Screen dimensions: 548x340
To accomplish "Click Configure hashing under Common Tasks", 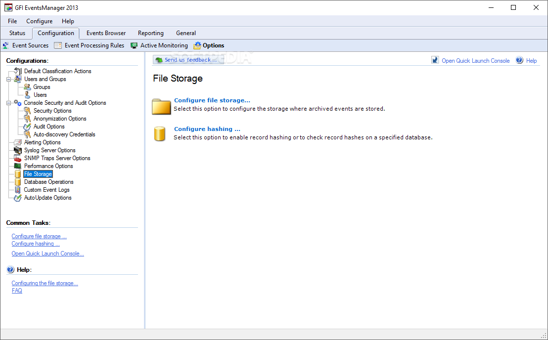I will click(x=36, y=244).
